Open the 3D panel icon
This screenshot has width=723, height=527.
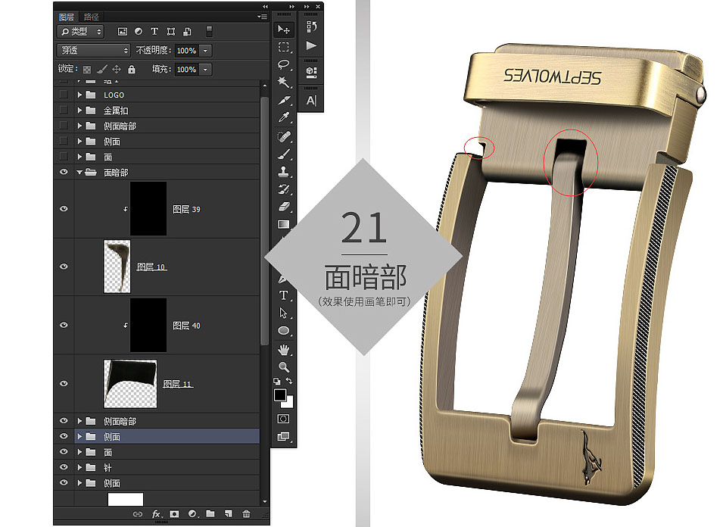(311, 71)
